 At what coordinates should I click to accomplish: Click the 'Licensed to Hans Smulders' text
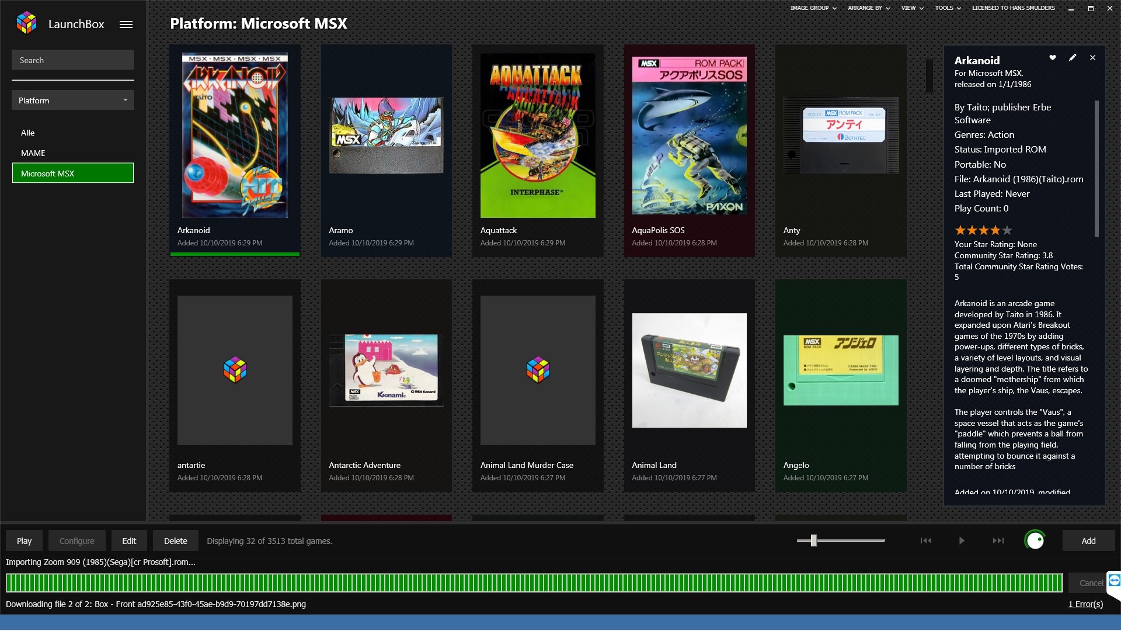pos(1013,8)
